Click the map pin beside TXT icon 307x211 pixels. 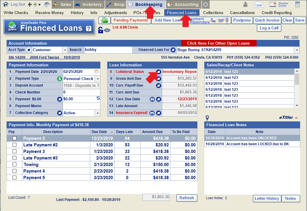(x=227, y=20)
